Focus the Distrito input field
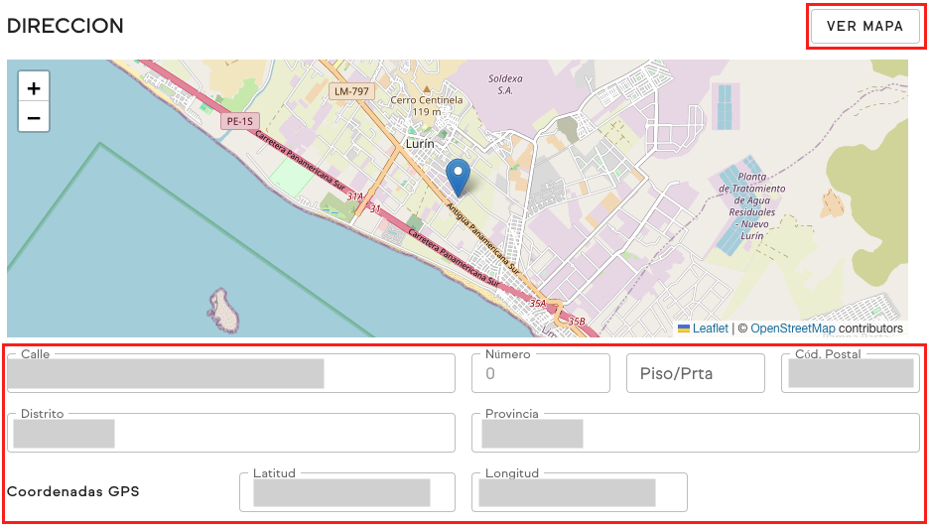The height and width of the screenshot is (528, 931). [x=232, y=433]
